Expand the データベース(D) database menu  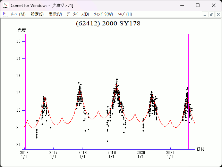(78, 14)
